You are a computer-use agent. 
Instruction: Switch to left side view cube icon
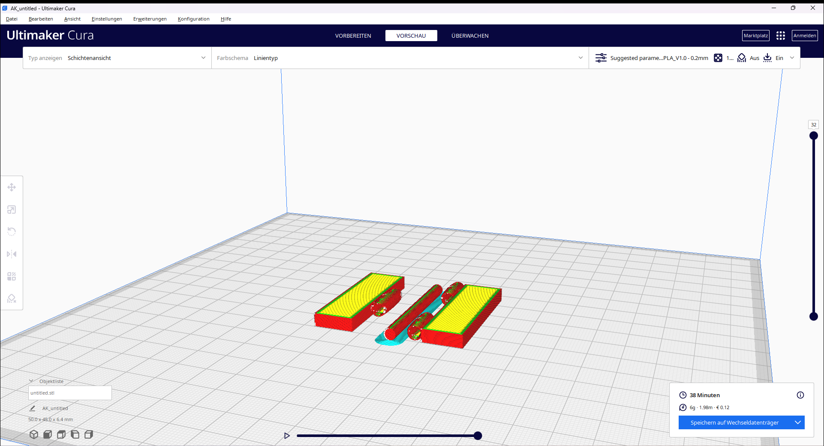point(75,434)
